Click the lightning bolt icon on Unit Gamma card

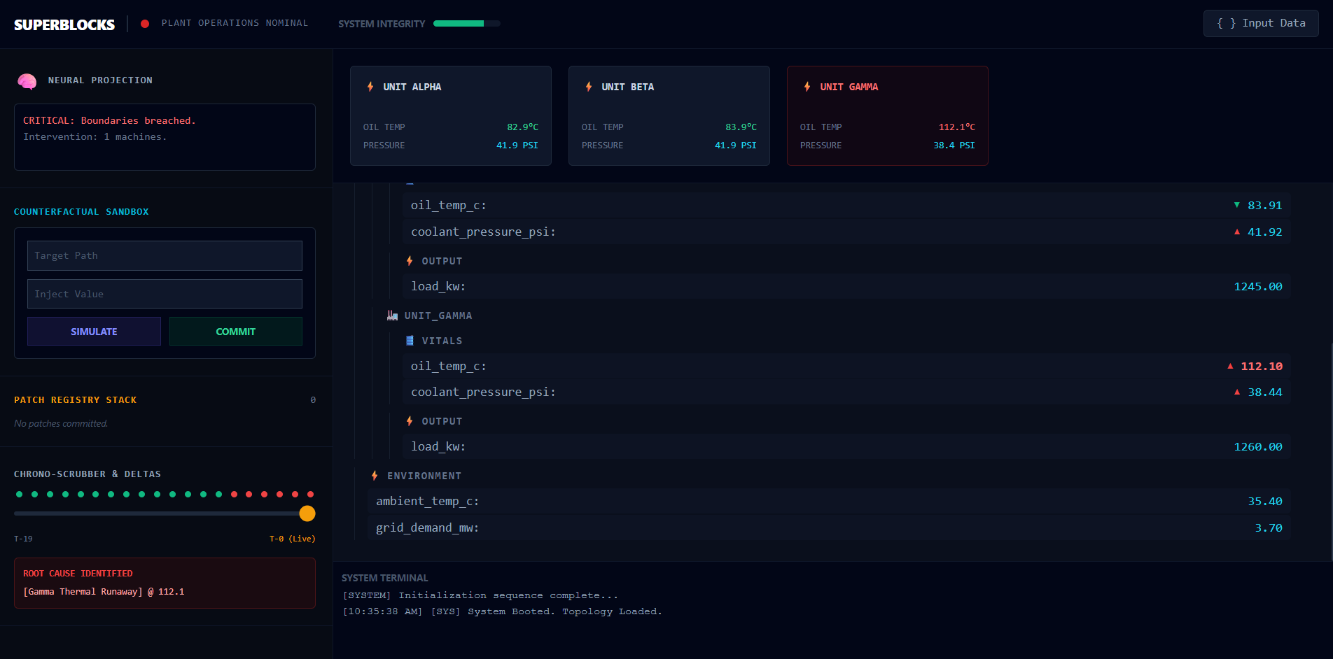click(807, 87)
